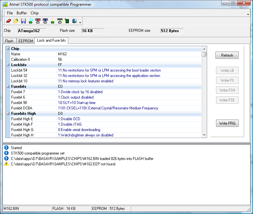Click 'EEPROM : 512 Bytes' status bar panel
The height and width of the screenshot is (214, 253).
[x=110, y=209]
